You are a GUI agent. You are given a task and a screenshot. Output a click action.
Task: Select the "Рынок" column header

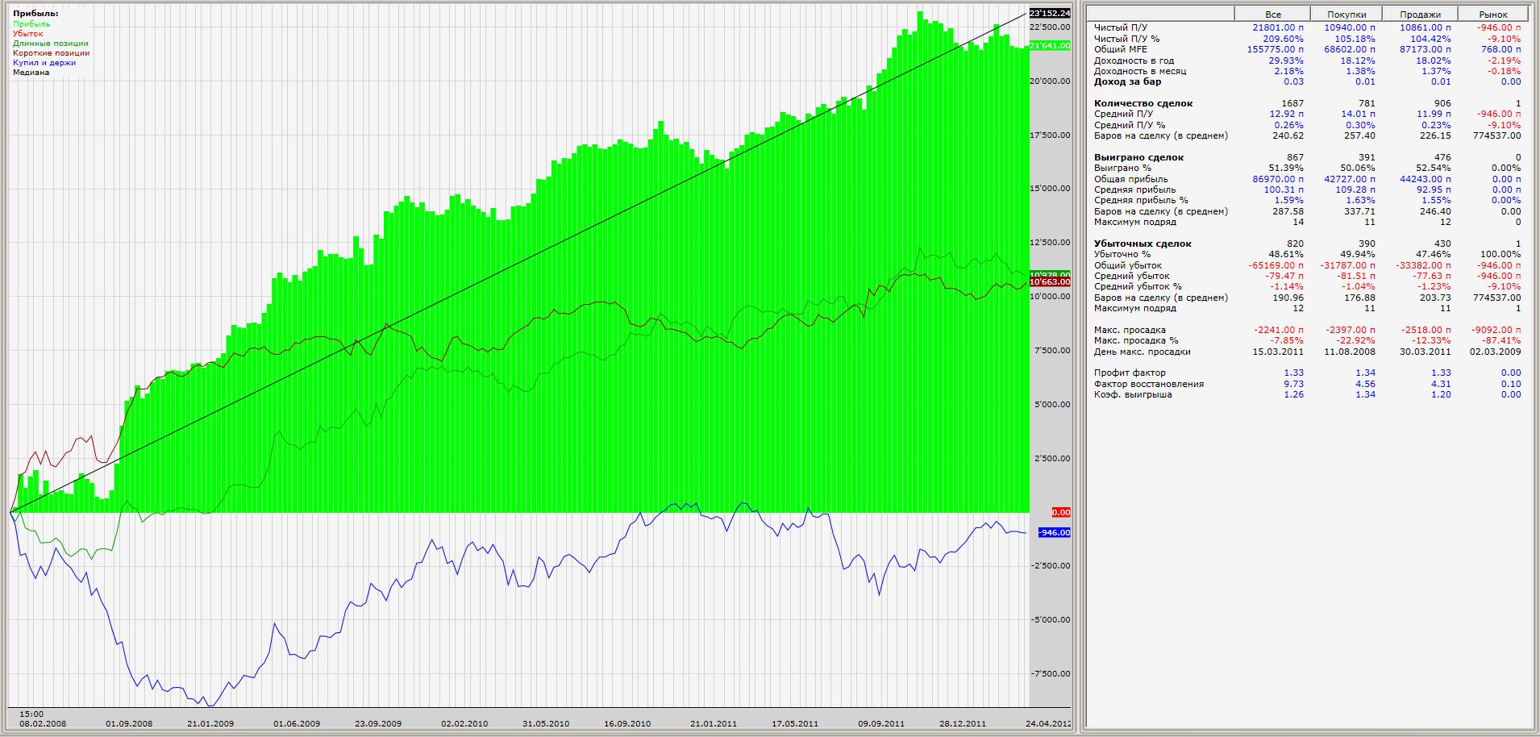1493,15
